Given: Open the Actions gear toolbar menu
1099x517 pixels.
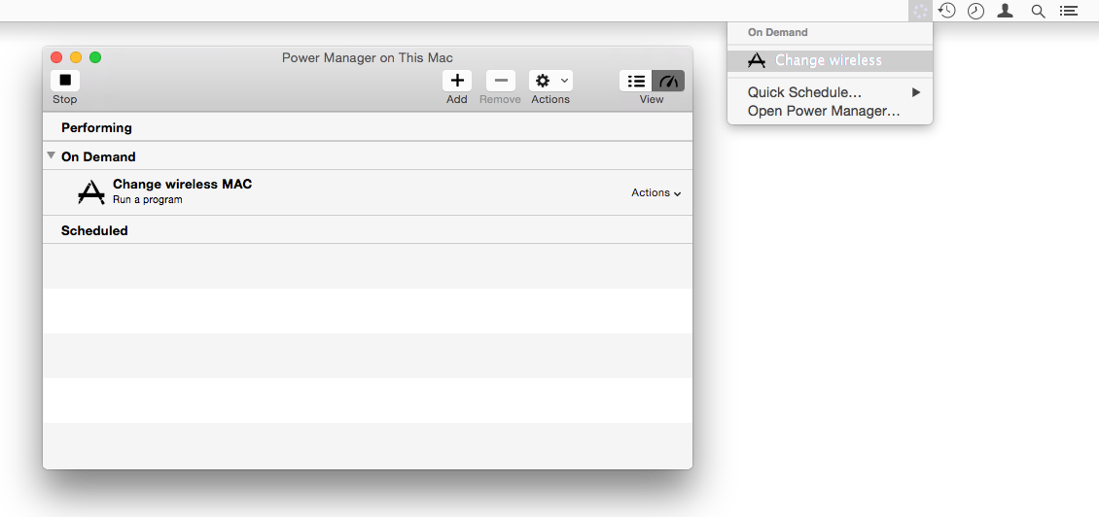Looking at the screenshot, I should [550, 82].
